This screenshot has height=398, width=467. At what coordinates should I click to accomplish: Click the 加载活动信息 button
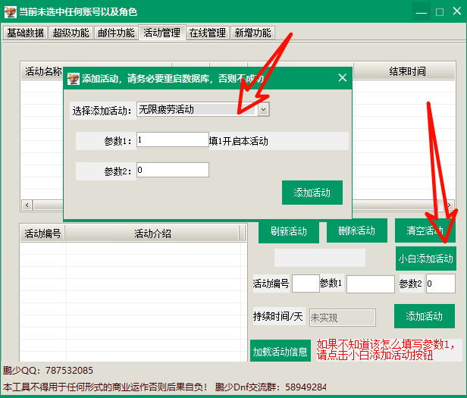pyautogui.click(x=280, y=351)
